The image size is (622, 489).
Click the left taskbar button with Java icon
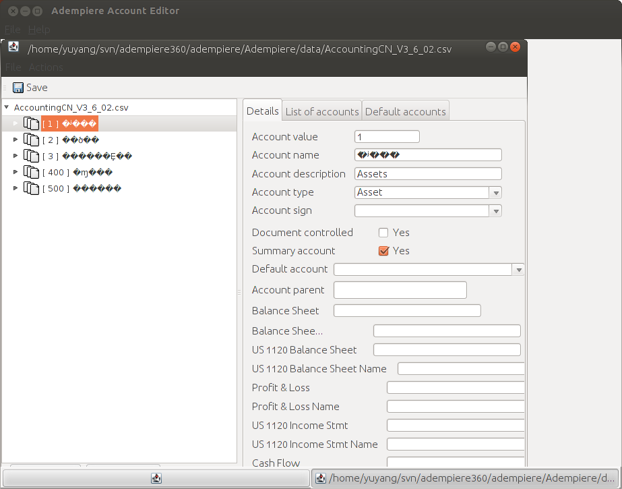pyautogui.click(x=156, y=478)
